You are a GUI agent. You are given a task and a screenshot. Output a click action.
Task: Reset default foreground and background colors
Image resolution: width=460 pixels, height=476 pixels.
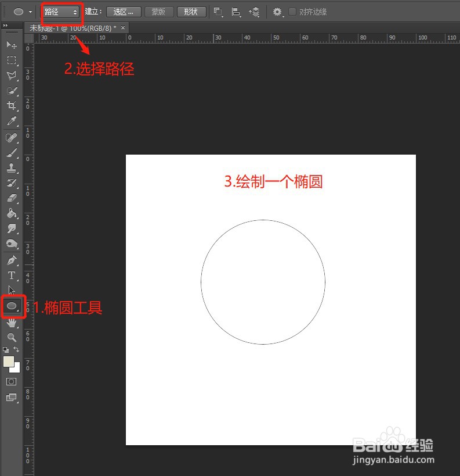point(6,350)
